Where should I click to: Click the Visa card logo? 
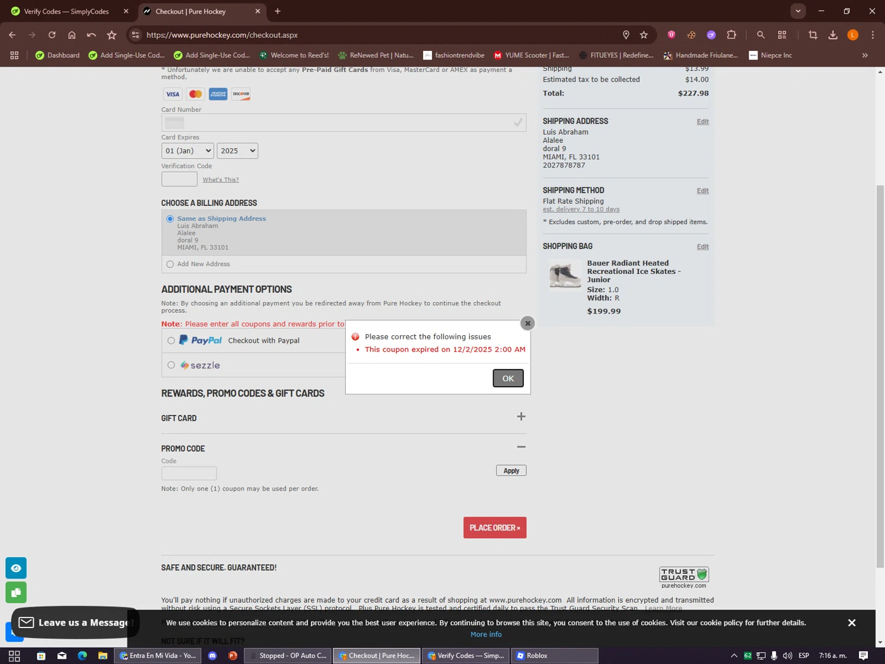click(172, 94)
